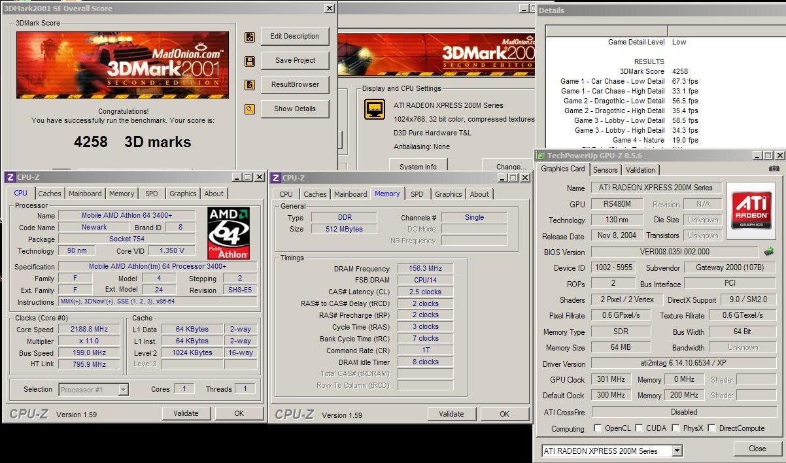Switch to the SPD tab in left CPU-Z window
This screenshot has width=786, height=463.
tap(151, 194)
